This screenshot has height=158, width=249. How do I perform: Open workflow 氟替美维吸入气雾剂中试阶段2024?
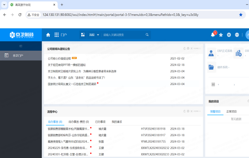coord(68,141)
